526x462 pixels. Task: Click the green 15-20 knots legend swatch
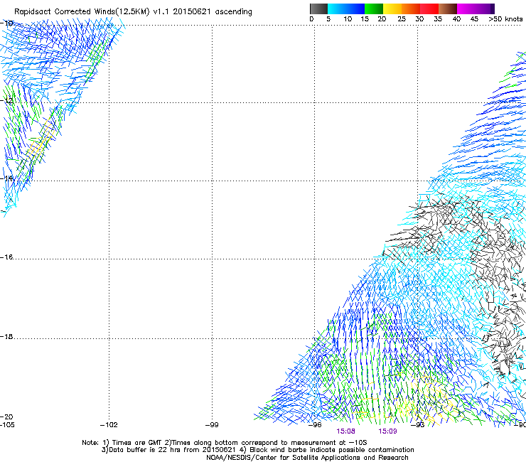(x=374, y=9)
